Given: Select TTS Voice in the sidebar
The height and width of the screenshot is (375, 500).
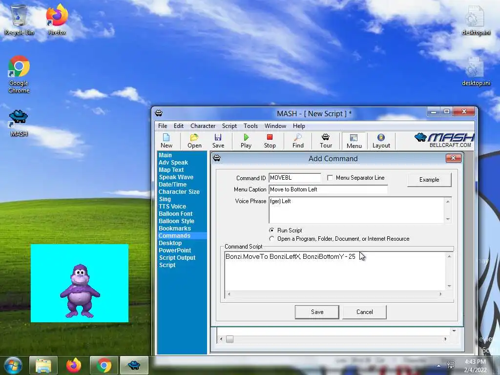Looking at the screenshot, I should click(172, 207).
